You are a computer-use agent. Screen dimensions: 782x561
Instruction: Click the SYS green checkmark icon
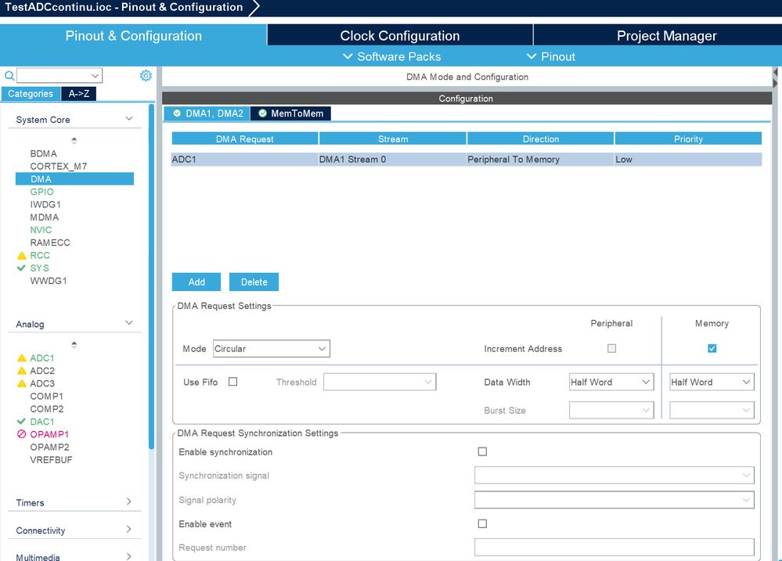click(x=21, y=268)
